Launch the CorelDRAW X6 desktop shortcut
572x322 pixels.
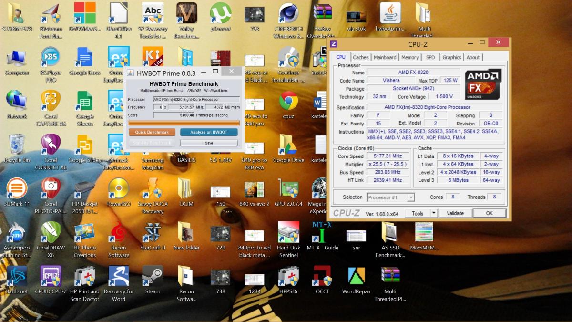pyautogui.click(x=51, y=239)
